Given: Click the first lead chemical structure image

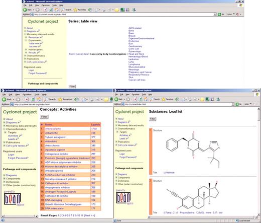Looking at the screenshot, I should tap(193, 150).
